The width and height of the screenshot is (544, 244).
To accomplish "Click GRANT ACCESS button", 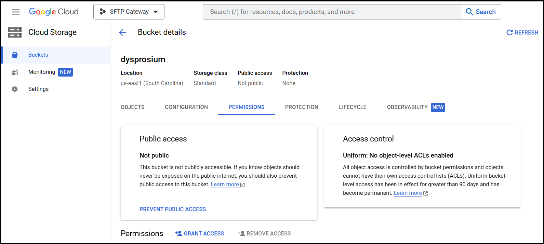I will coord(199,233).
